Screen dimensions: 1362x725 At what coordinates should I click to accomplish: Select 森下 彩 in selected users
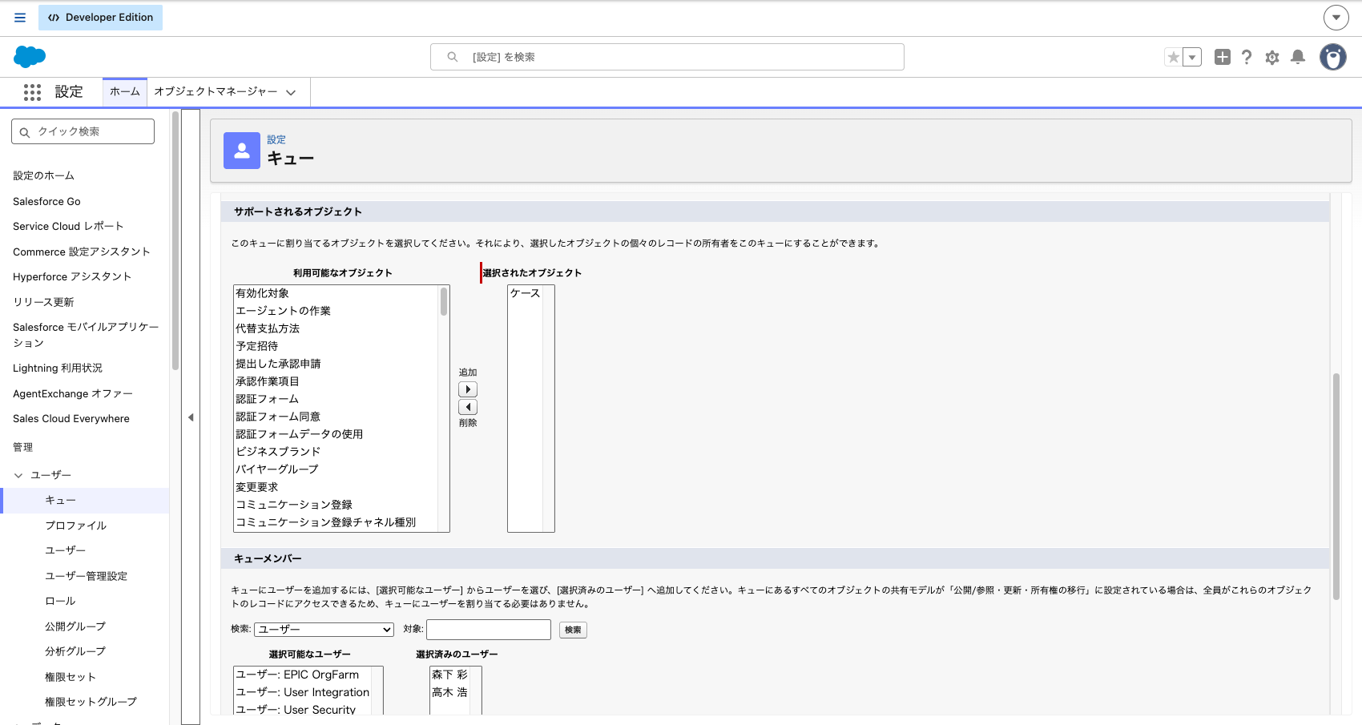pyautogui.click(x=449, y=675)
